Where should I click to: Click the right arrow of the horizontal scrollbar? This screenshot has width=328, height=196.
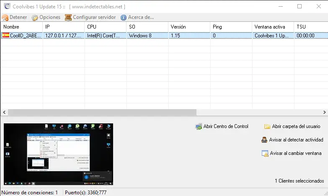pyautogui.click(x=325, y=112)
